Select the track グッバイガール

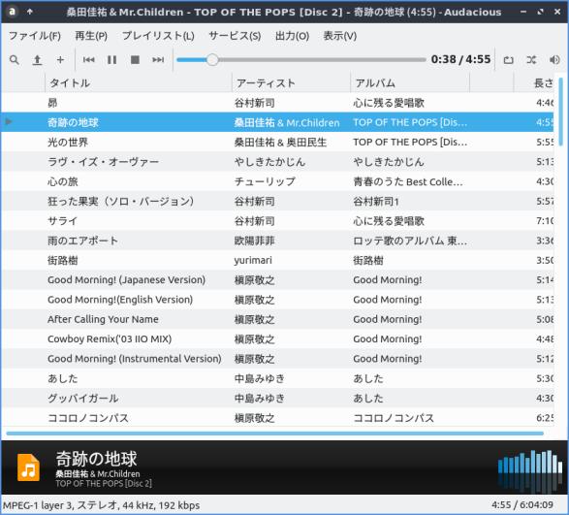(x=83, y=398)
